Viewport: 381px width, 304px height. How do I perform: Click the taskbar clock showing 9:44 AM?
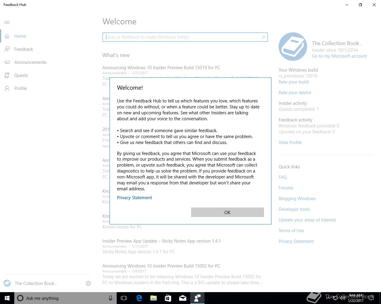tap(356, 298)
